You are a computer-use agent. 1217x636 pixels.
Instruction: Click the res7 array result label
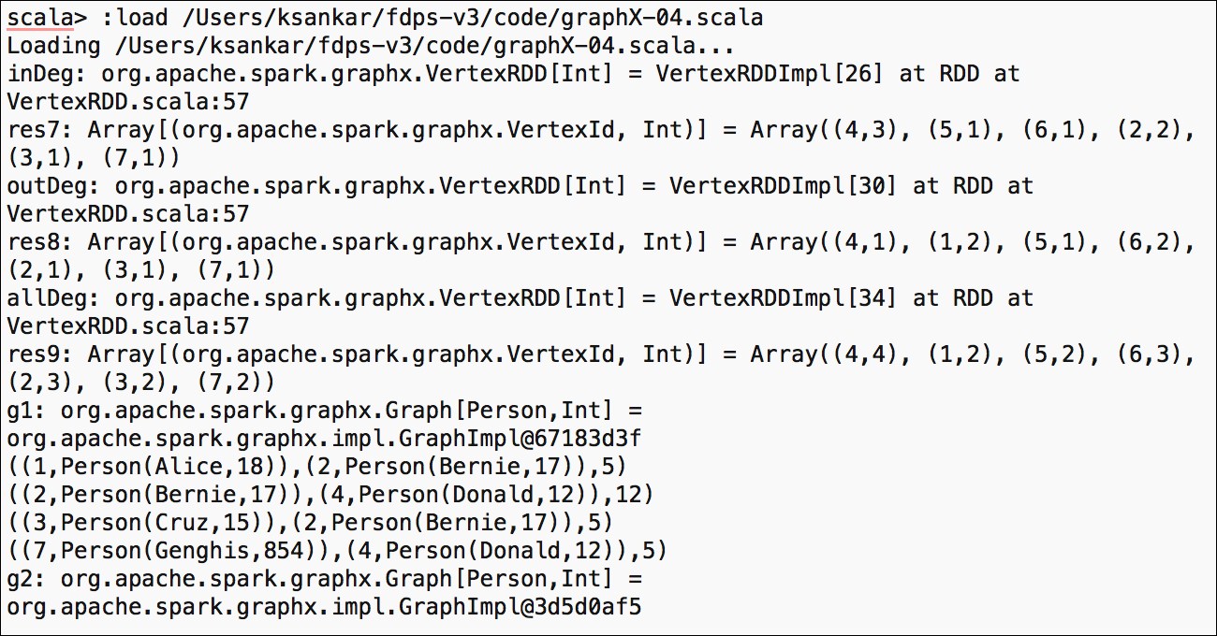pyautogui.click(x=34, y=129)
